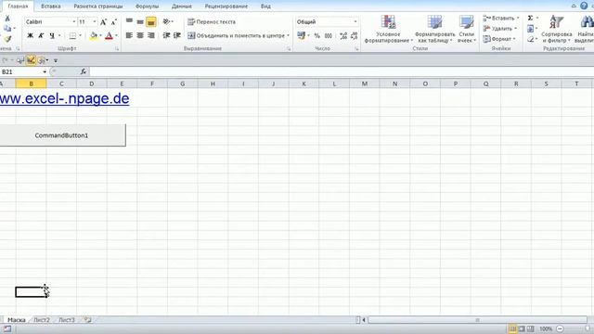The width and height of the screenshot is (594, 334).
Task: Open the Данные tab
Action: point(182,6)
